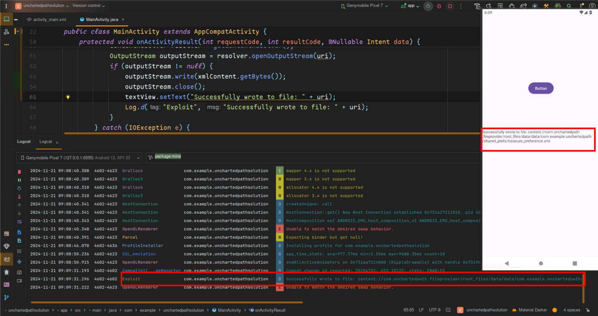Open the Git version control tool window

6,297
